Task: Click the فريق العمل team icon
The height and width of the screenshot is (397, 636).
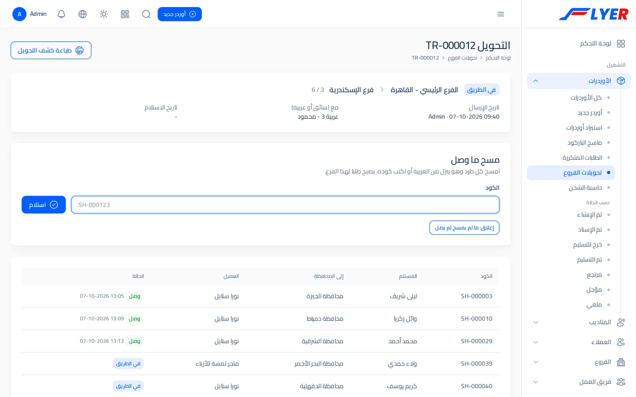Action: (621, 382)
